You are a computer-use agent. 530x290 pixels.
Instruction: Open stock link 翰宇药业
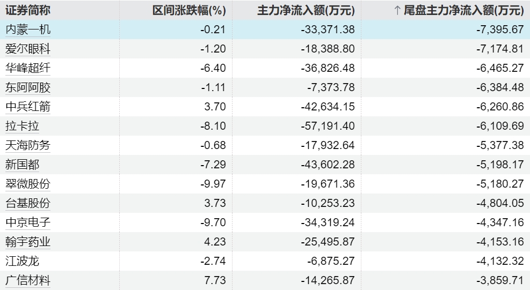[x=28, y=242]
